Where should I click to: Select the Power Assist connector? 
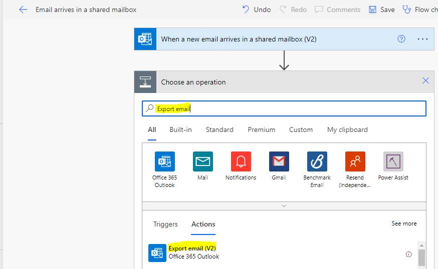pos(393,161)
